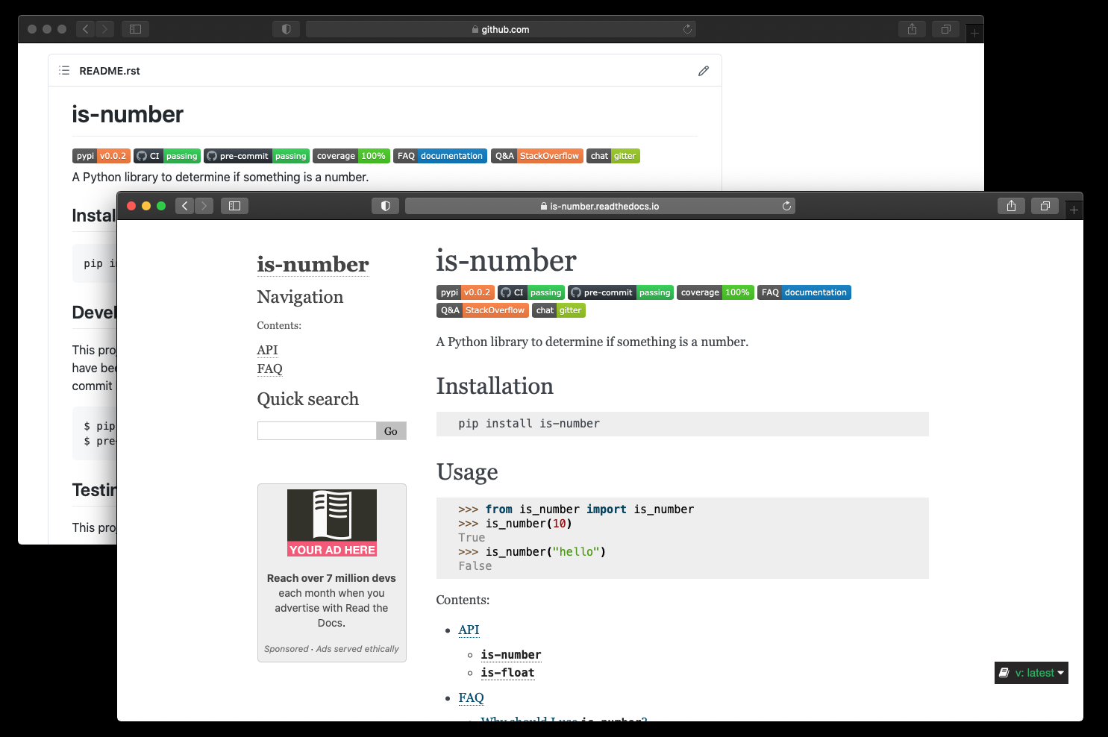
Task: Click the coverage 100% badge
Action: 715,292
